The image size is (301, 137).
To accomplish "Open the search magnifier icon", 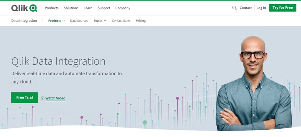I will (234, 8).
